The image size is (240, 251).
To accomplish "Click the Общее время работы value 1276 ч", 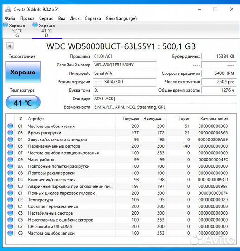I will click(219, 90).
